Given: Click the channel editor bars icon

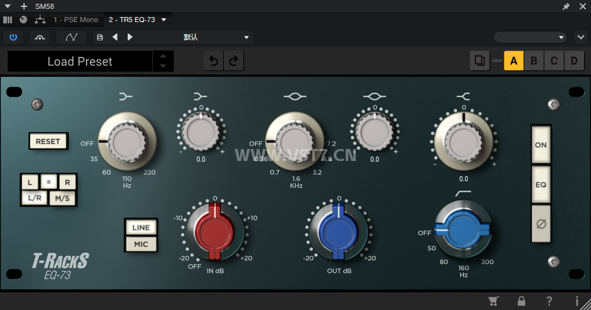Looking at the screenshot, I should pos(8,20).
